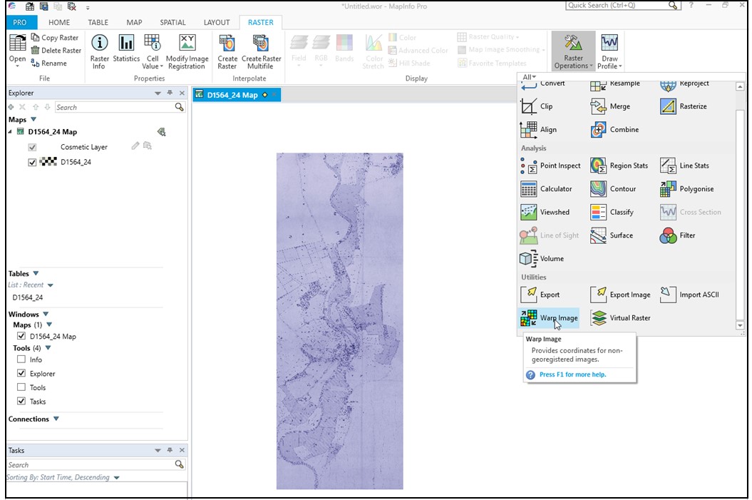Open the Contour tool

click(614, 189)
